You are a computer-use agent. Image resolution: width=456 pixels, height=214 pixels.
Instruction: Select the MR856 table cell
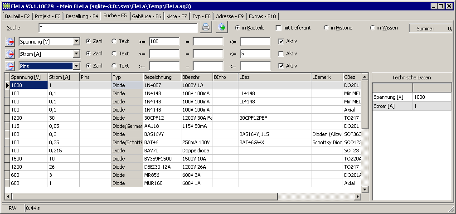point(162,175)
